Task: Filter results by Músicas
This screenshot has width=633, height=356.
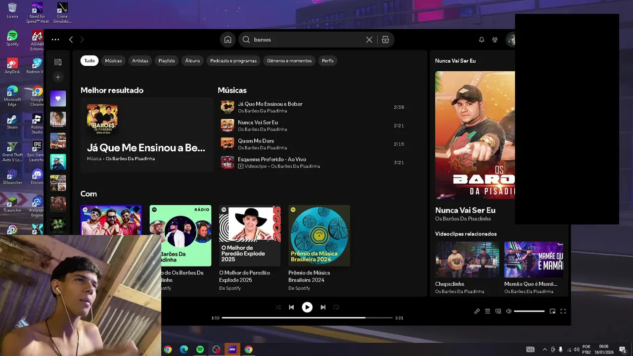Action: [113, 61]
